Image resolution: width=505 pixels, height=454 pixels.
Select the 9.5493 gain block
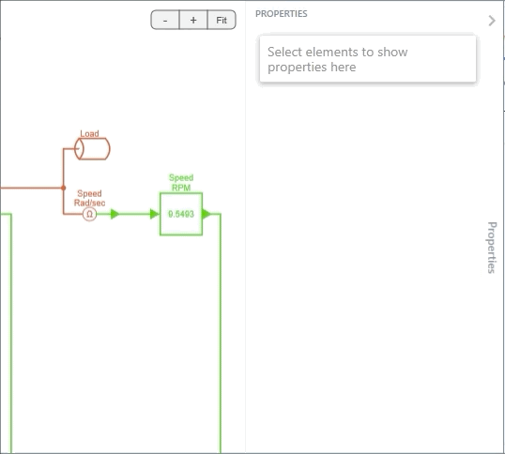(181, 214)
